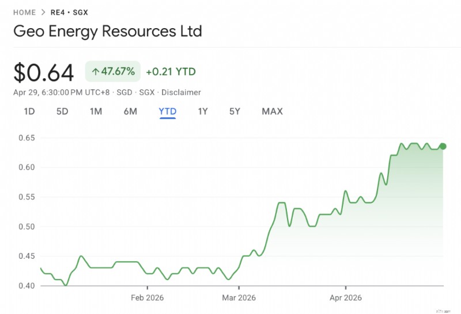Image resolution: width=461 pixels, height=314 pixels.
Task: Click the up arrow in gain badge
Action: click(x=95, y=72)
